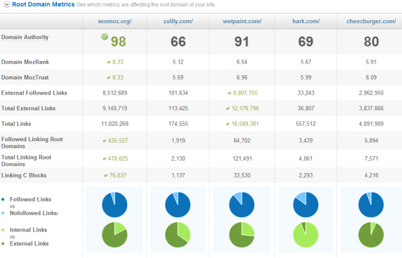This screenshot has width=402, height=258.
Task: Click wetpaint followed links blue pie chart
Action: click(242, 205)
